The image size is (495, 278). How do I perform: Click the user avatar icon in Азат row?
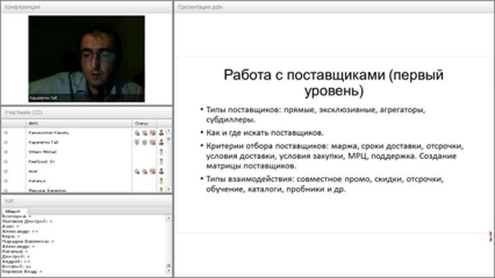coord(162,171)
